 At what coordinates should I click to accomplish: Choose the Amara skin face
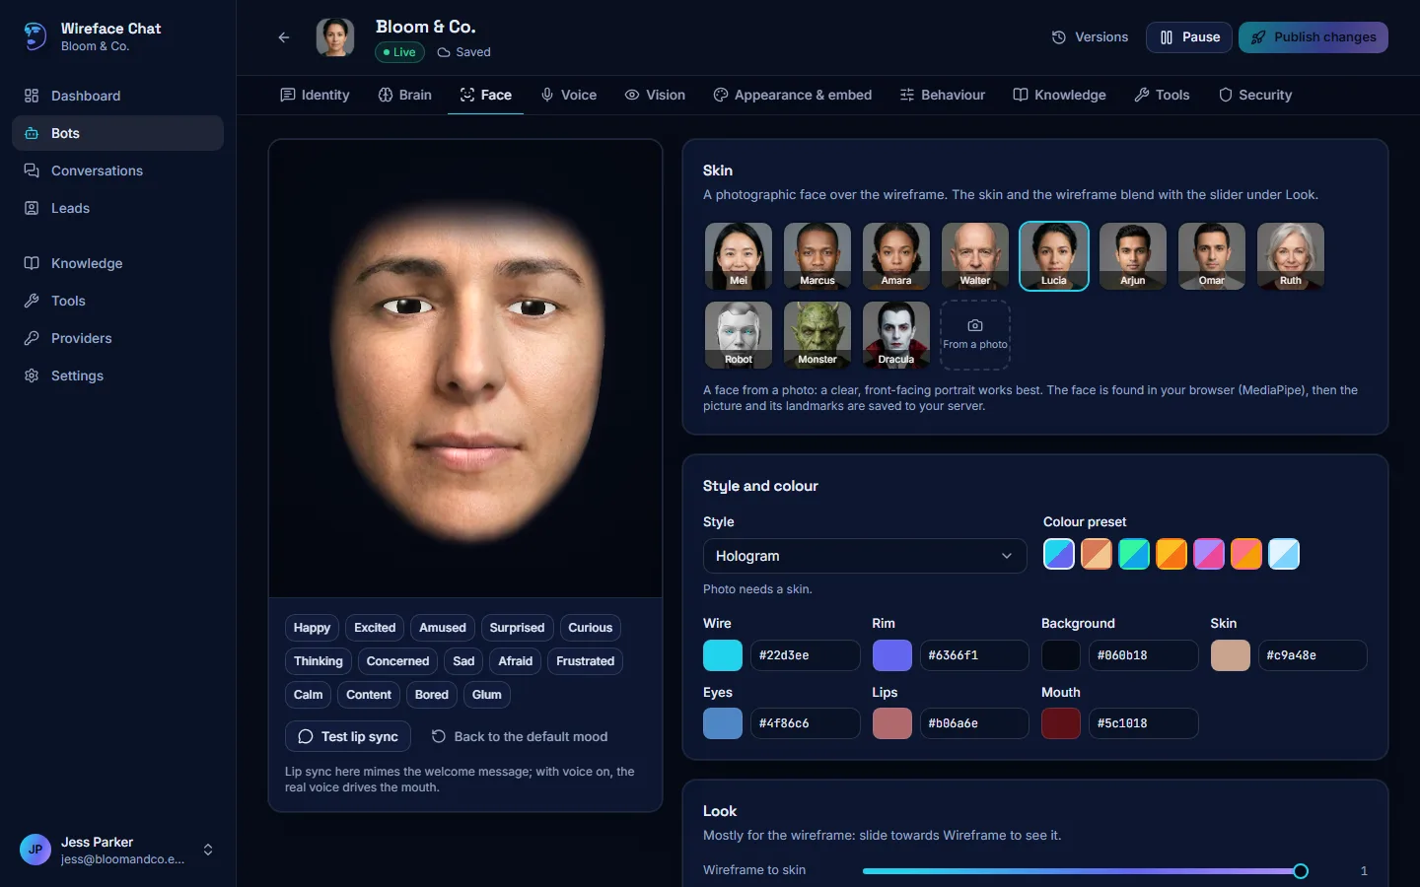pyautogui.click(x=896, y=256)
